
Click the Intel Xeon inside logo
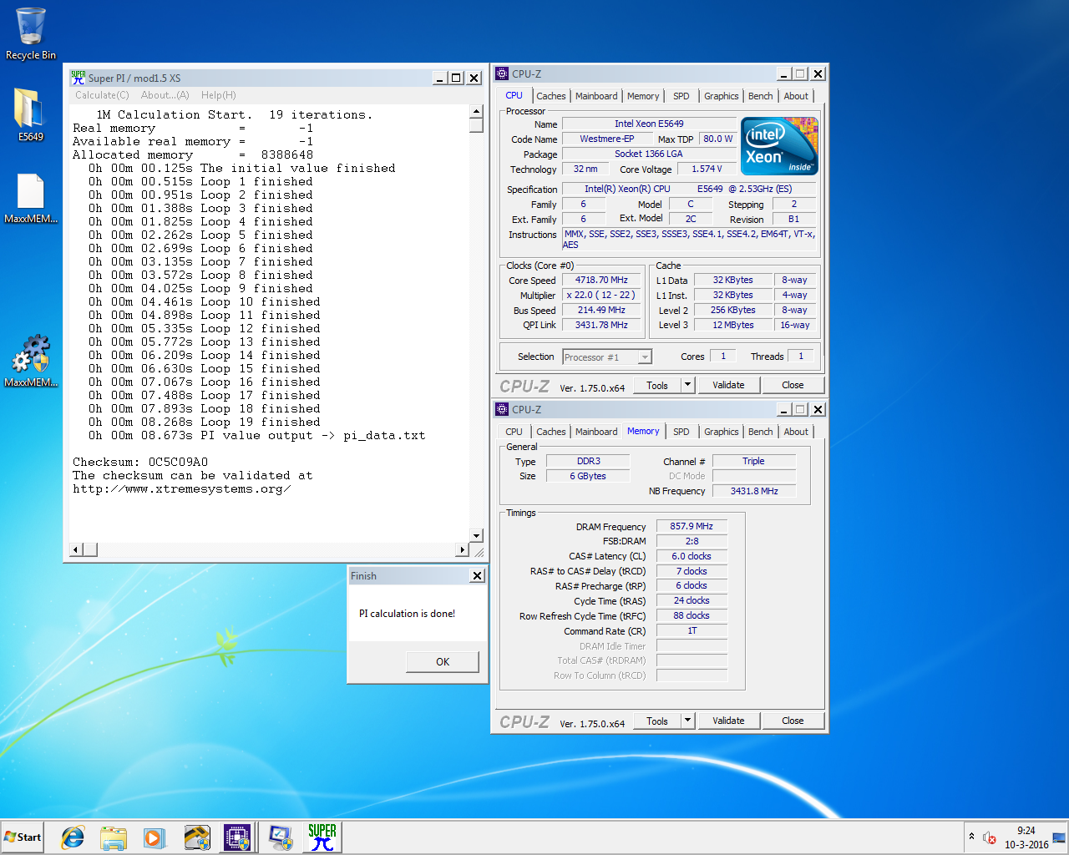(x=779, y=146)
